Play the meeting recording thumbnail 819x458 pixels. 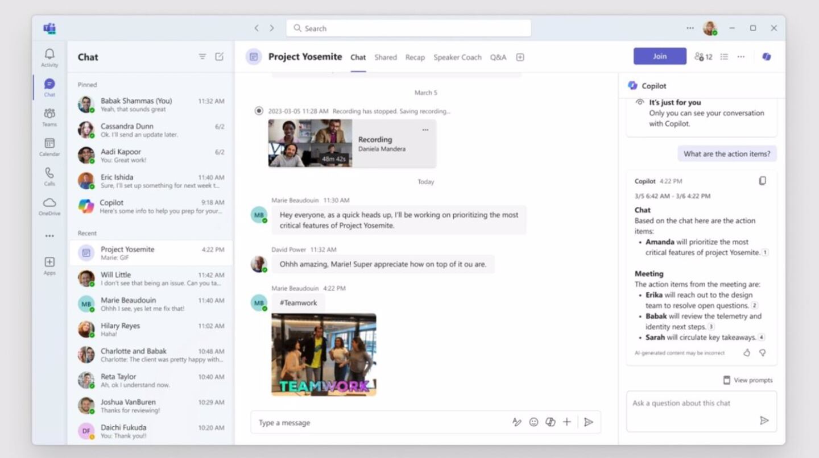pos(310,143)
